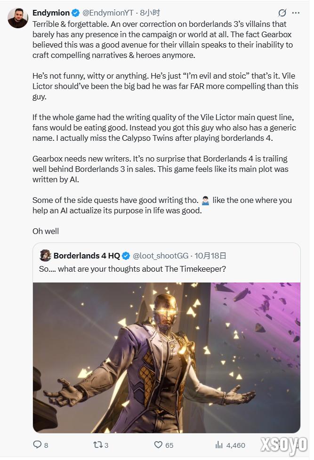This screenshot has height=460, width=314.
Task: Click the @EndymionYT handle
Action: [x=108, y=13]
